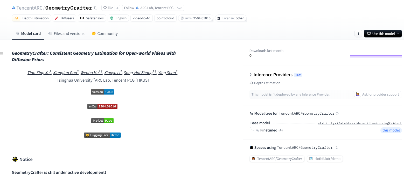Click the NEW badge beside Inference Providers
The image size is (404, 179).
click(298, 75)
